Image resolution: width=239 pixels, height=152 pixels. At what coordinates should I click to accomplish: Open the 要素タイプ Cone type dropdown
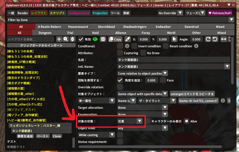(142, 73)
